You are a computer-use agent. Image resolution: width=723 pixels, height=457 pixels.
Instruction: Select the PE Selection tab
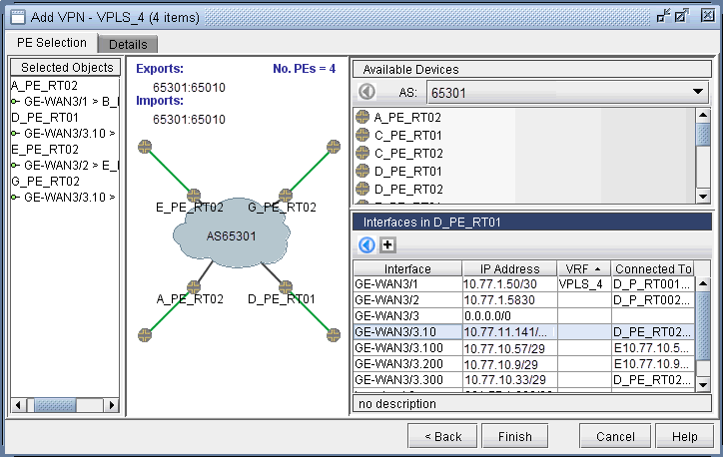(x=51, y=43)
